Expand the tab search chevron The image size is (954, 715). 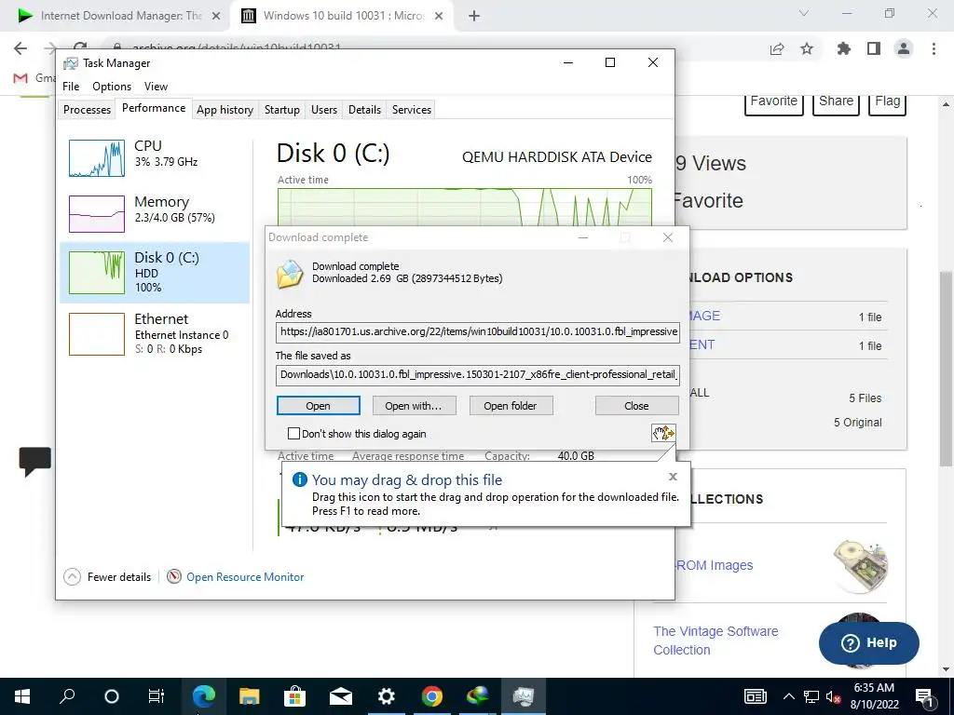(x=804, y=13)
